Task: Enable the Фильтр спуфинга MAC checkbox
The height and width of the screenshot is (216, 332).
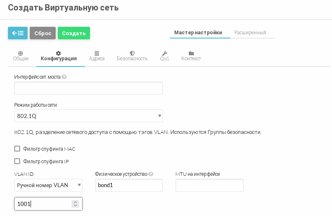Action: (x=17, y=149)
